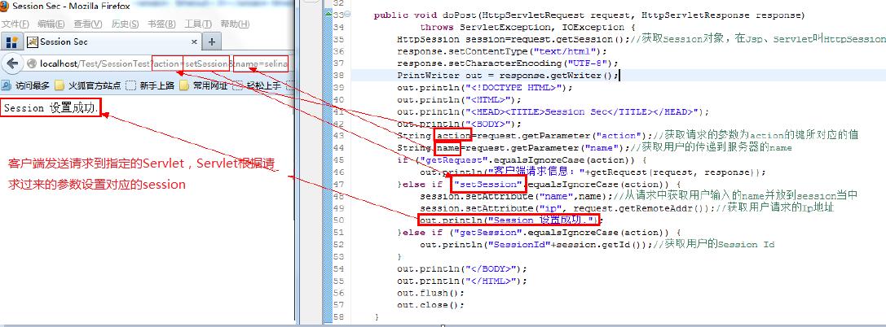Open a new Firefox tab
Screen dimensions: 886x327
coord(211,41)
